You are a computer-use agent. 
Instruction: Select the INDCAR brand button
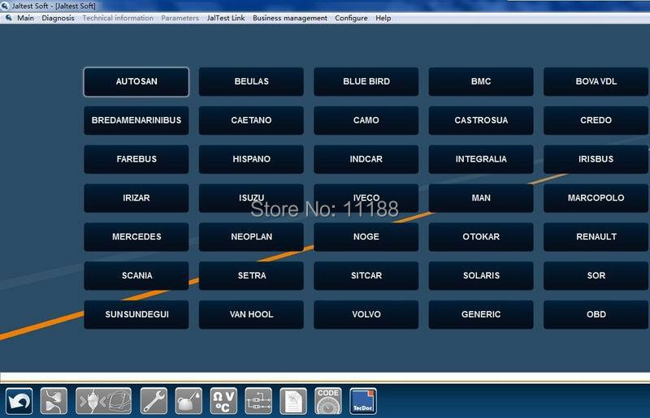click(x=366, y=159)
